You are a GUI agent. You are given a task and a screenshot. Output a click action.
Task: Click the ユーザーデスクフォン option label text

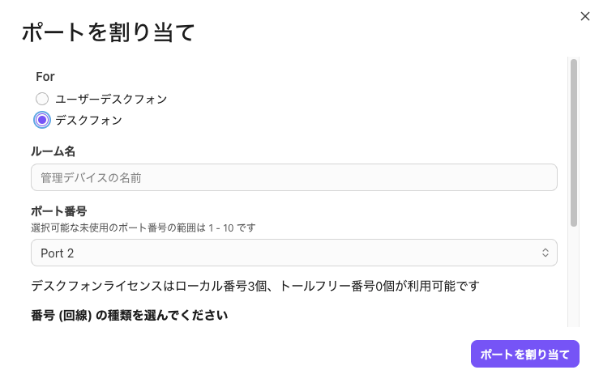pyautogui.click(x=111, y=99)
